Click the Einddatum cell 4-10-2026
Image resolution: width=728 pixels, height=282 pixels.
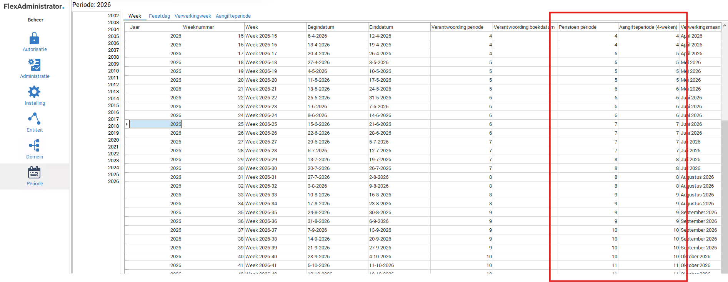tap(399, 256)
